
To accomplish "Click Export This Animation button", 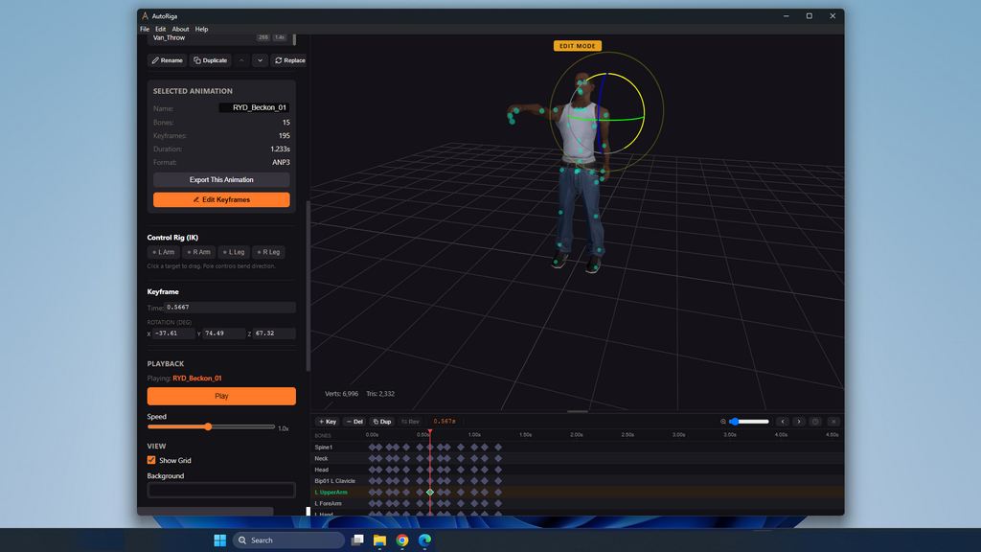I will pyautogui.click(x=221, y=179).
